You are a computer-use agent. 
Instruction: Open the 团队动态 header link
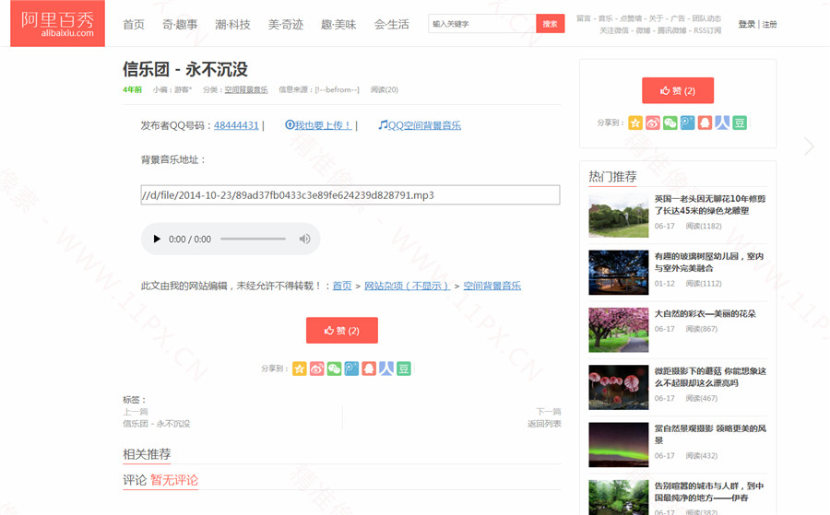706,18
